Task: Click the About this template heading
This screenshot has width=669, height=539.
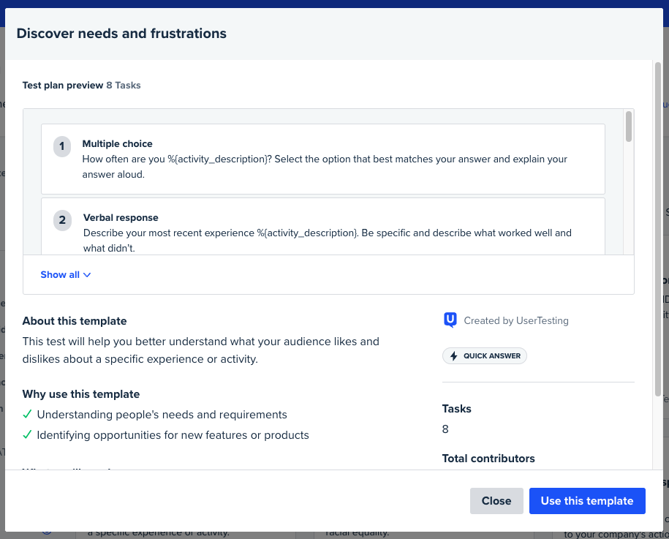Action: click(x=75, y=321)
